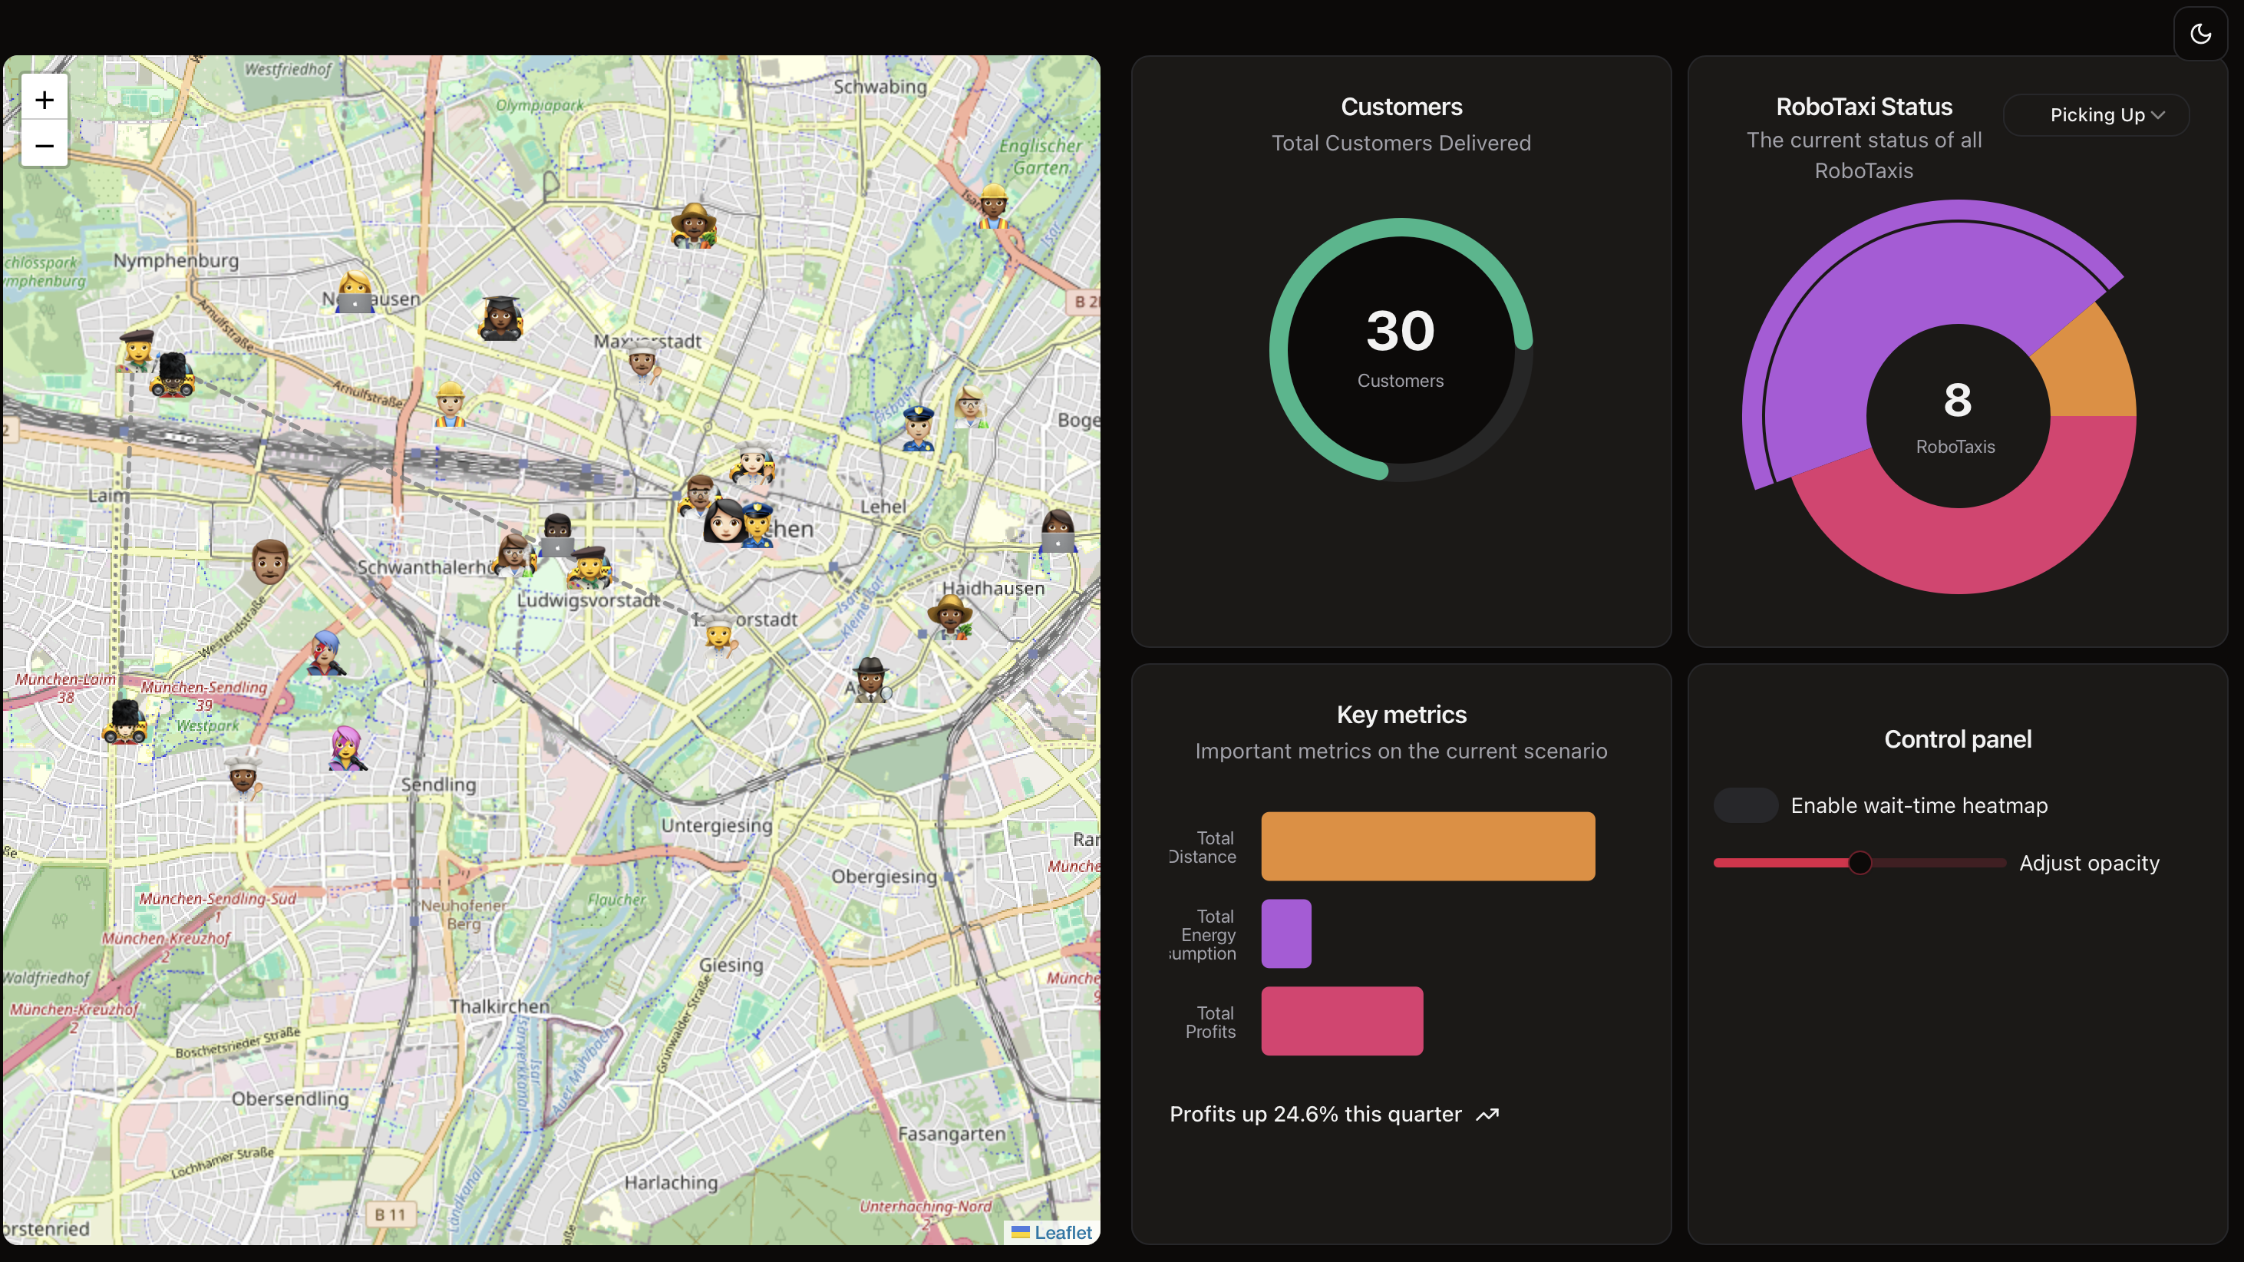Screen dimensions: 2244x1262
Task: Select the detective emoji marker on map
Action: (870, 679)
